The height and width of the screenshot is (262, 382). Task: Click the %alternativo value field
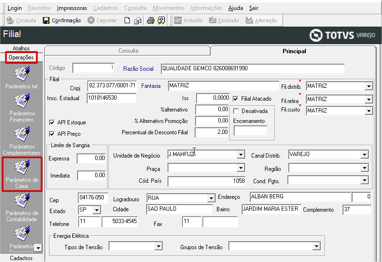point(212,110)
